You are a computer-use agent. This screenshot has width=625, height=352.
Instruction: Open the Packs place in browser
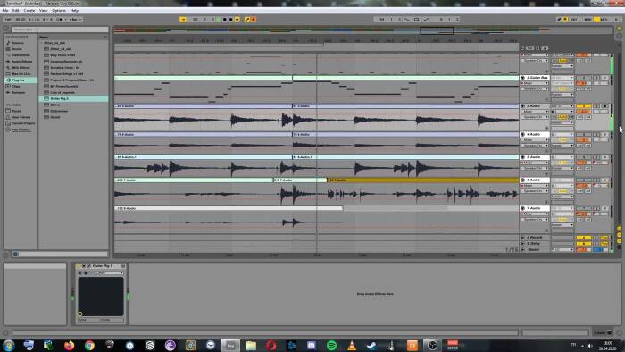pyautogui.click(x=16, y=111)
